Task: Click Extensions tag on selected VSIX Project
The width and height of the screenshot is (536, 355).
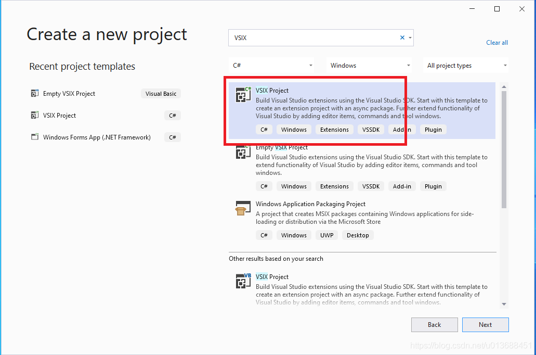Action: coord(334,130)
